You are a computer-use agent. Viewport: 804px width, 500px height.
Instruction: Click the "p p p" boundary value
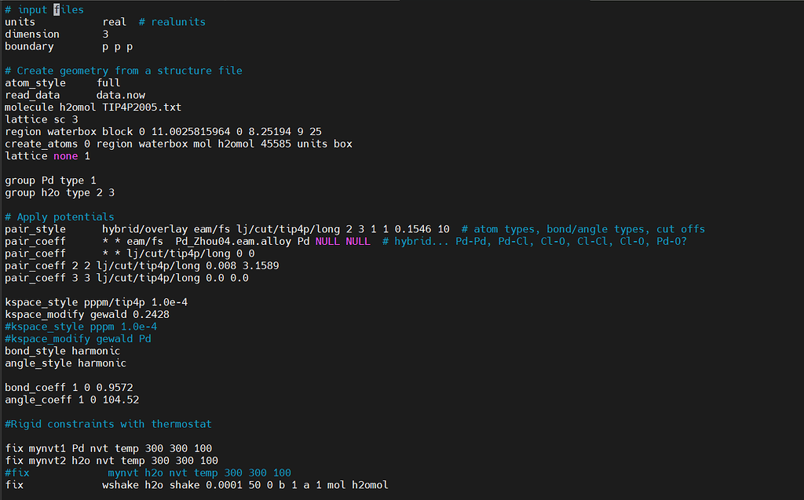point(117,46)
